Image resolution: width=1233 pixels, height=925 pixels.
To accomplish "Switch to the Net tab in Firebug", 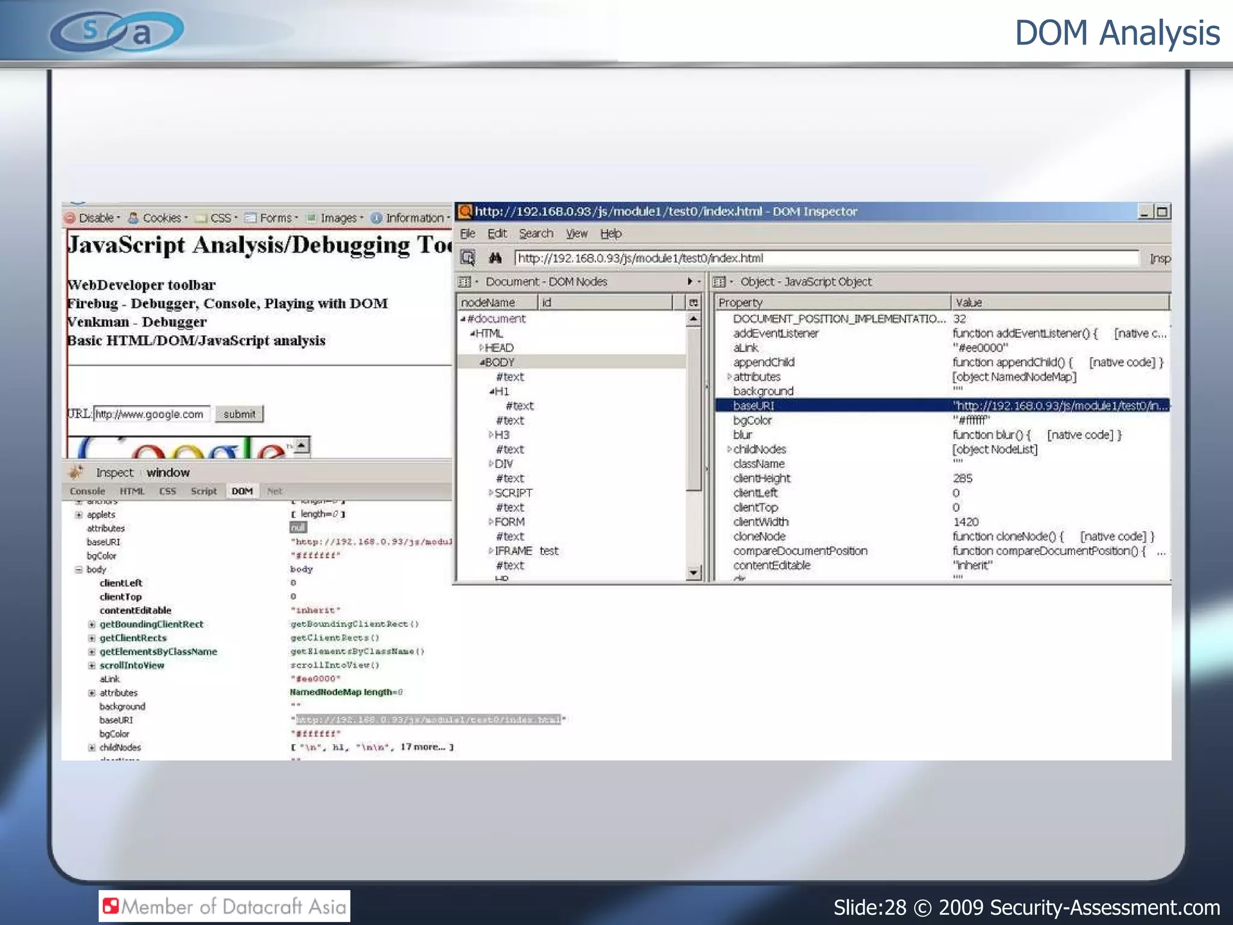I will [x=275, y=491].
